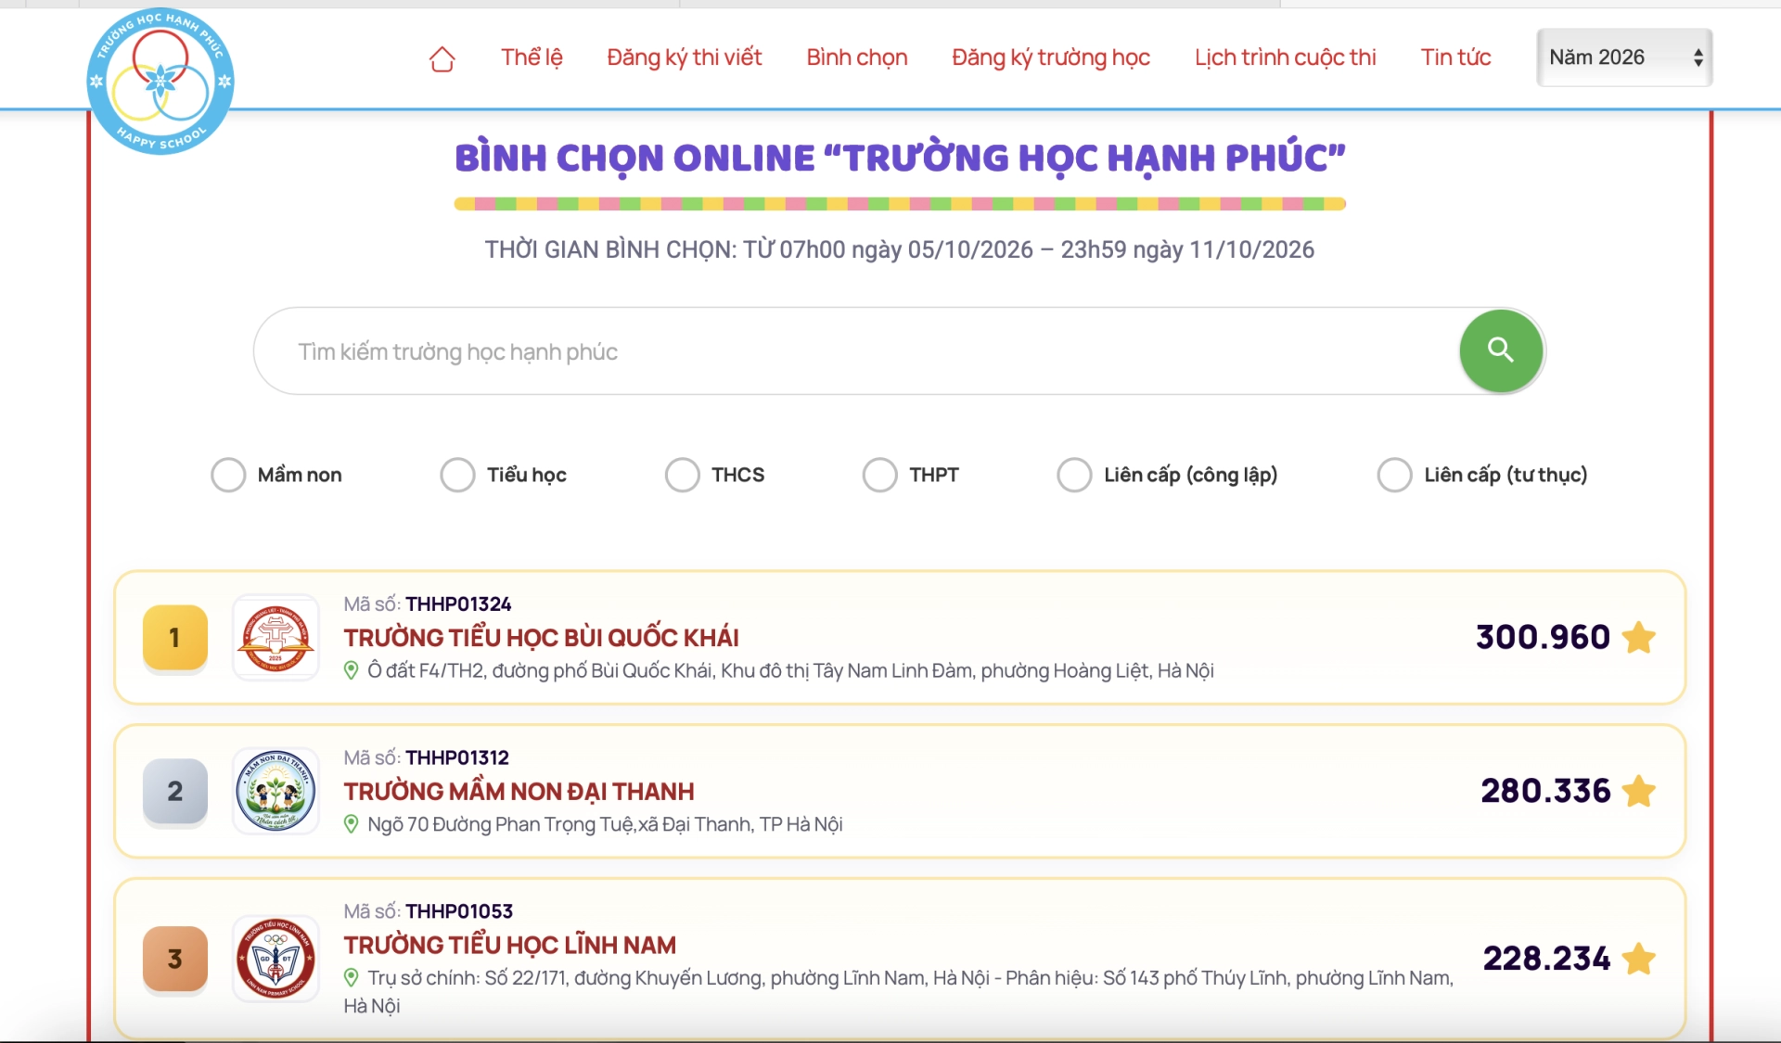Click the vote count 300.960

tap(1543, 638)
